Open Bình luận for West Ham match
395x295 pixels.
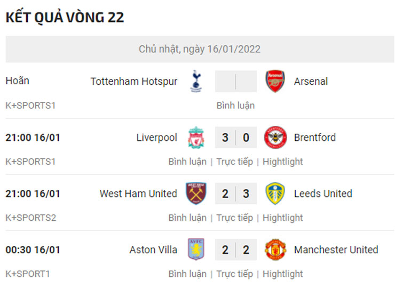coord(187,218)
